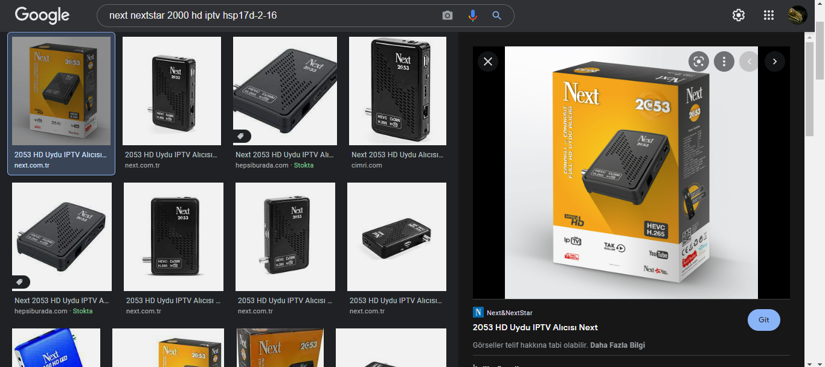Click the large preview image of the 2053 box
The height and width of the screenshot is (367, 825).
pyautogui.click(x=631, y=172)
